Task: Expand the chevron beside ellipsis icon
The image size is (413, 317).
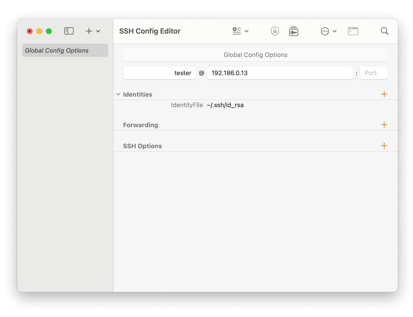Action: point(335,31)
